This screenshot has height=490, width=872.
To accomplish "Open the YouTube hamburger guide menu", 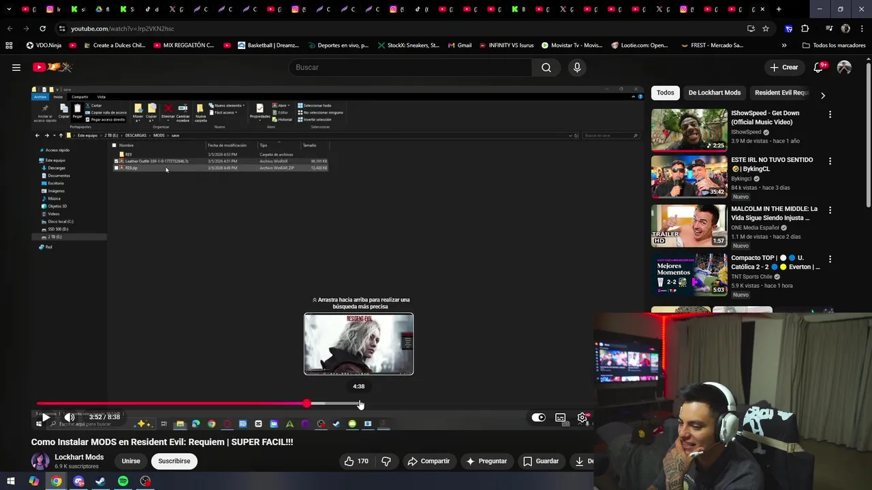I will [x=16, y=67].
